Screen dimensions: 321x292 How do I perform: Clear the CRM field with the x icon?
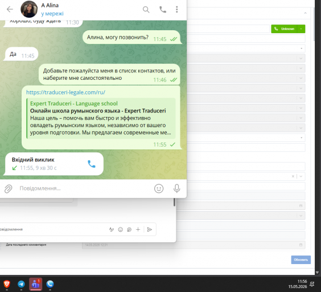pyautogui.click(x=293, y=176)
